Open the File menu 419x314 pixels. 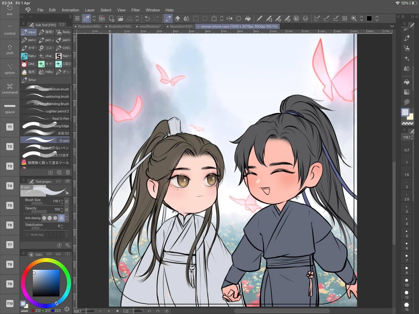point(40,10)
